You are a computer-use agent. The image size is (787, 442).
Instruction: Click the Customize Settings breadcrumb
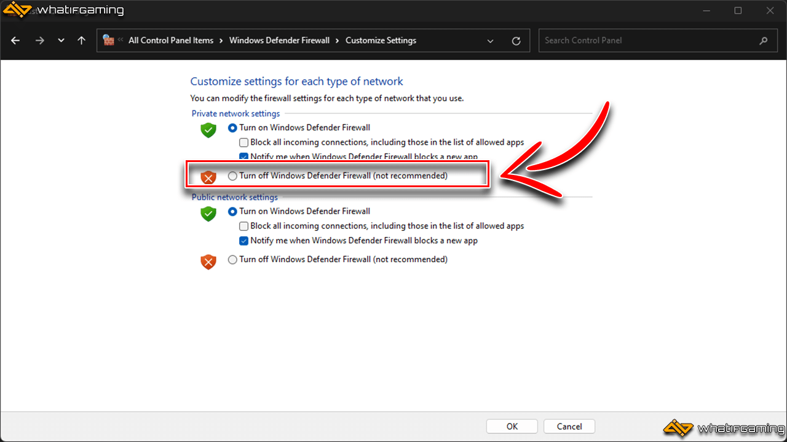click(381, 41)
